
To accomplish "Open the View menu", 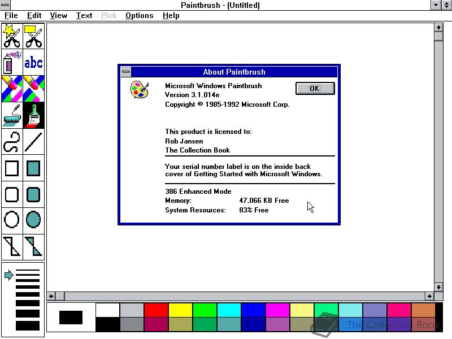I will coord(59,16).
